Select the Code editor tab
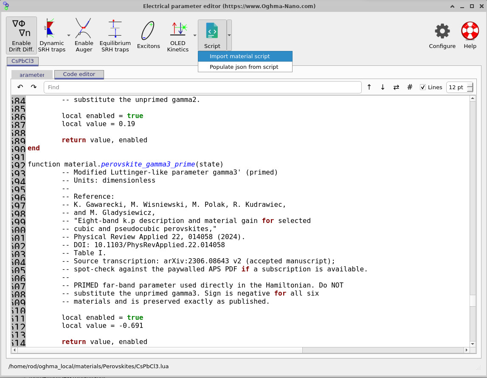The image size is (487, 378). pos(79,74)
